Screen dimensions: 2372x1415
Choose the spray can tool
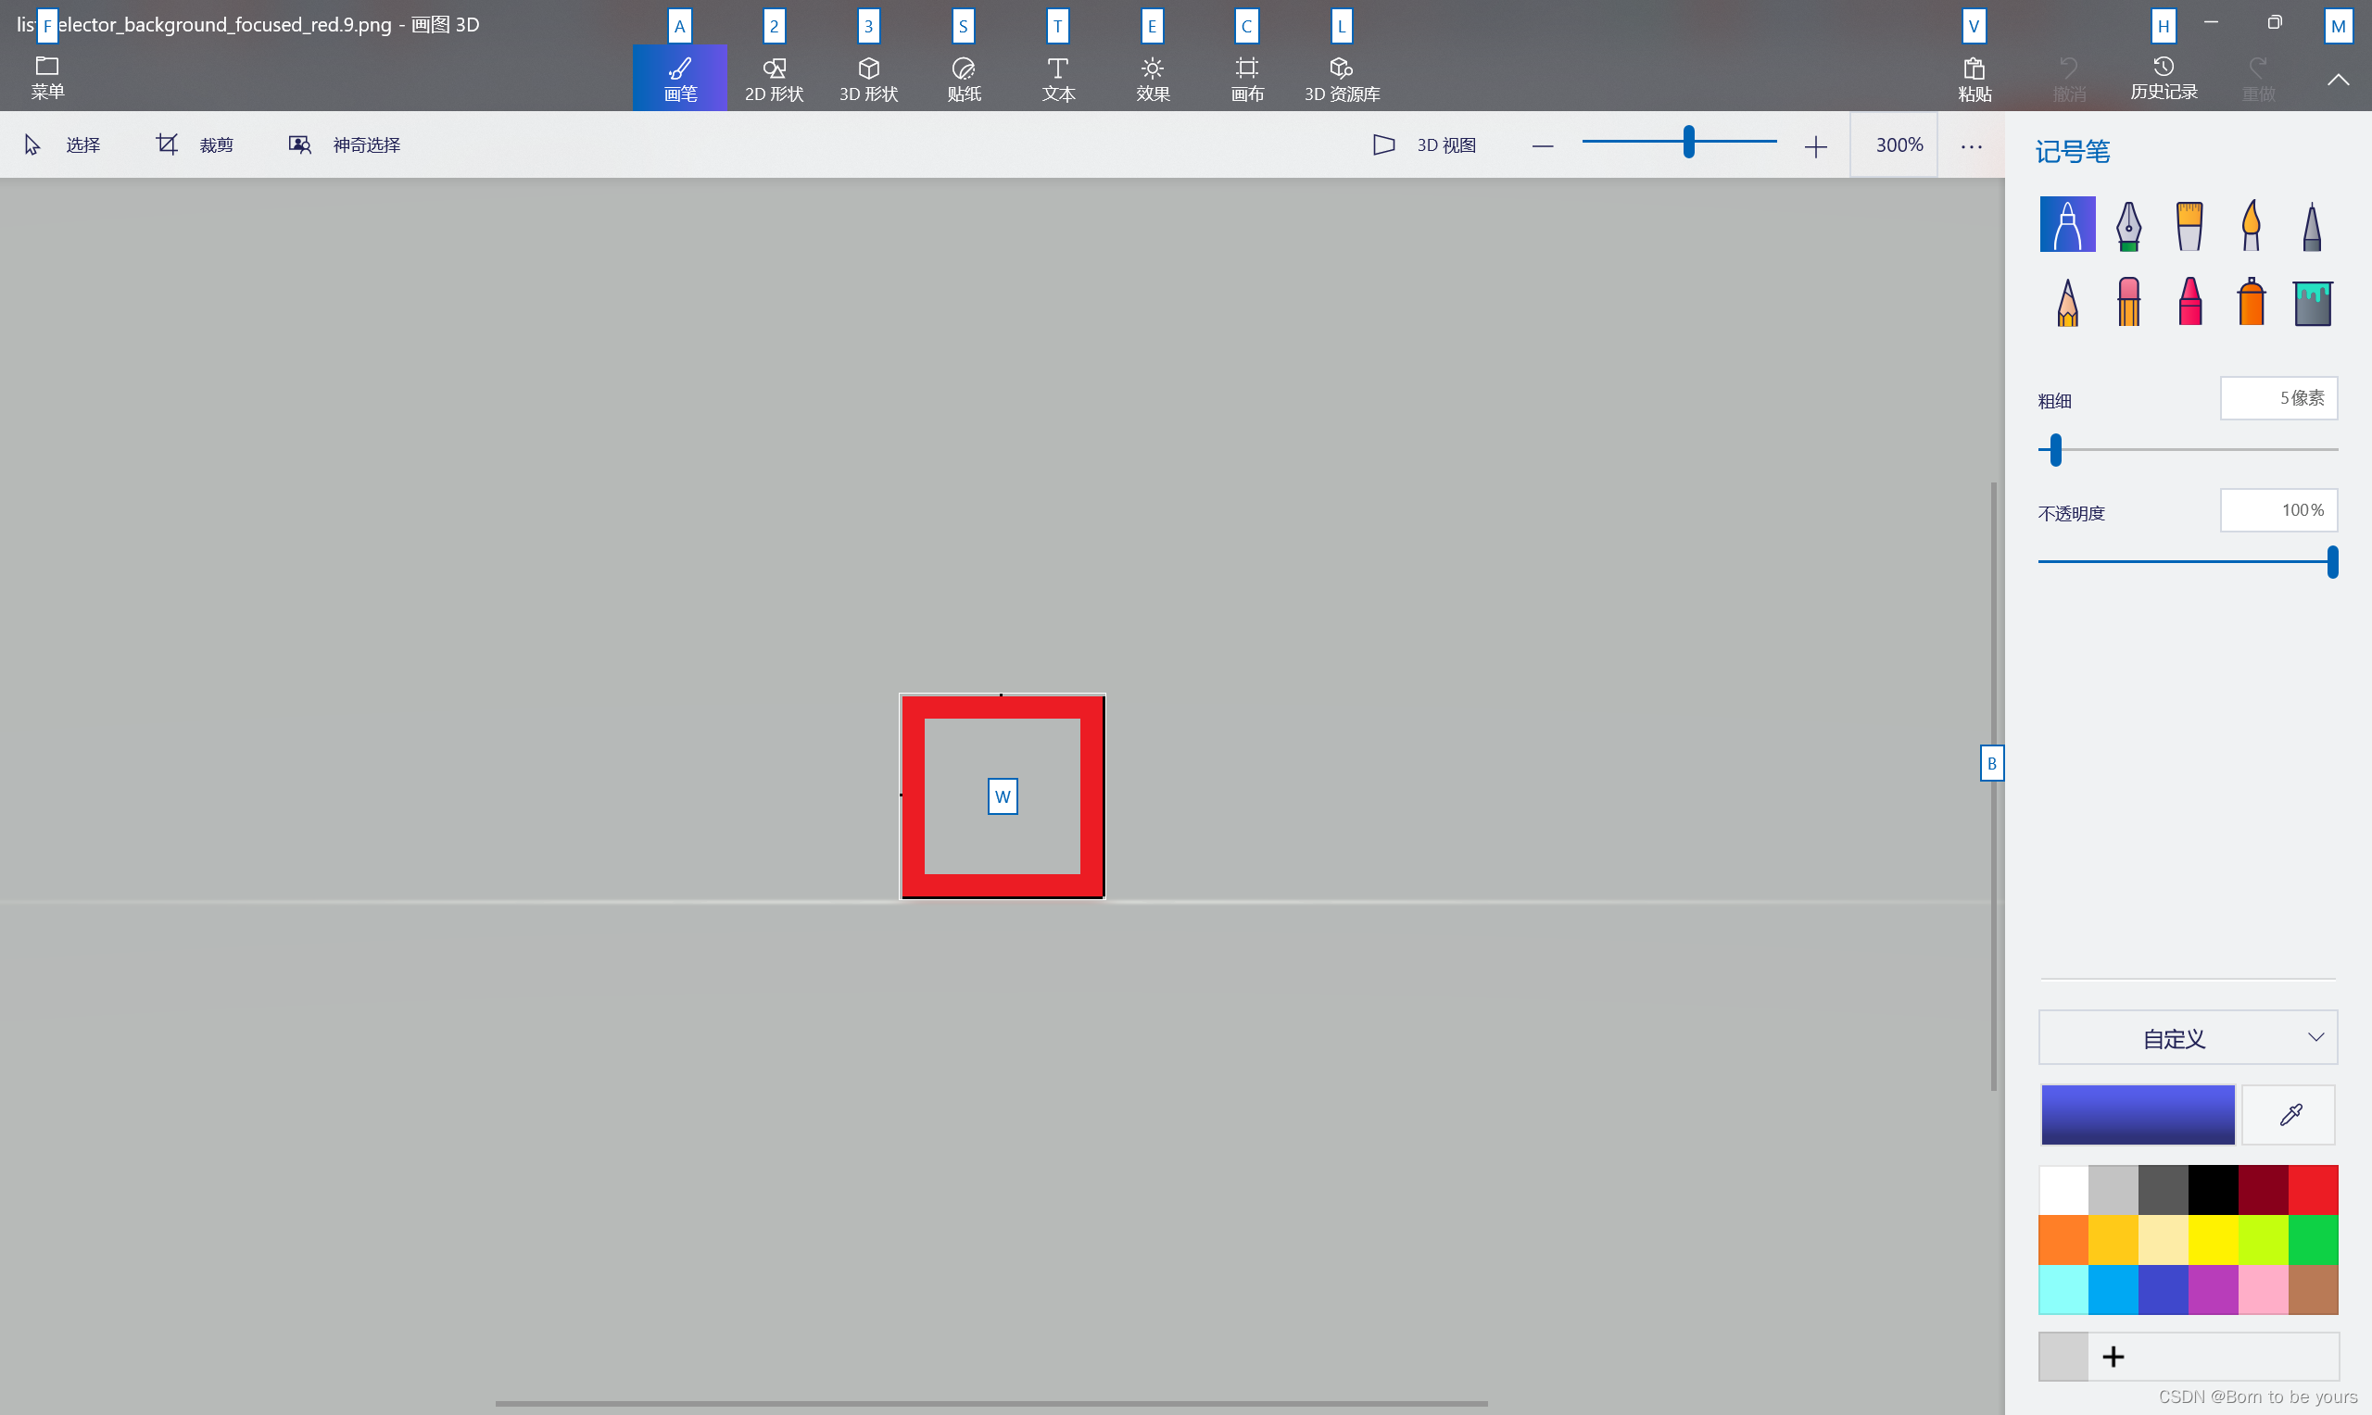tap(2250, 303)
